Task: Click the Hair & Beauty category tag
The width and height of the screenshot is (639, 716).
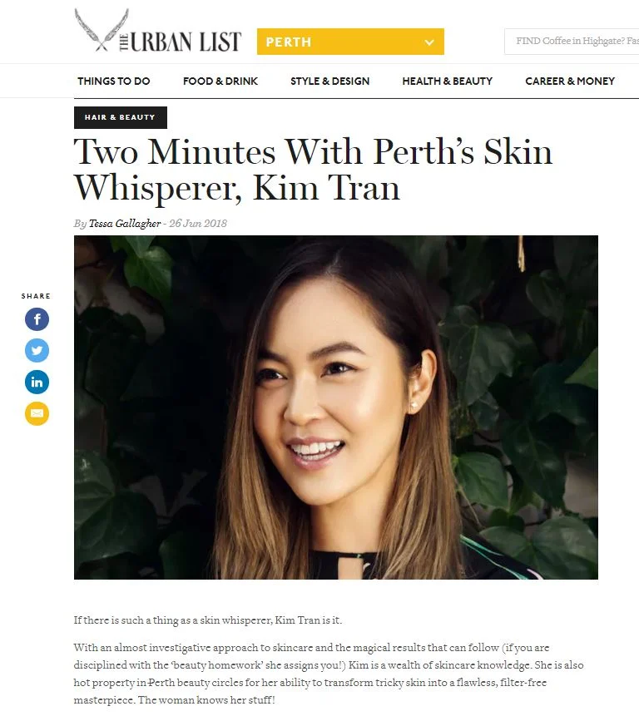Action: point(121,117)
